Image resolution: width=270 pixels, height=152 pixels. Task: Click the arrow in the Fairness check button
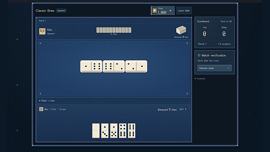click(x=229, y=68)
